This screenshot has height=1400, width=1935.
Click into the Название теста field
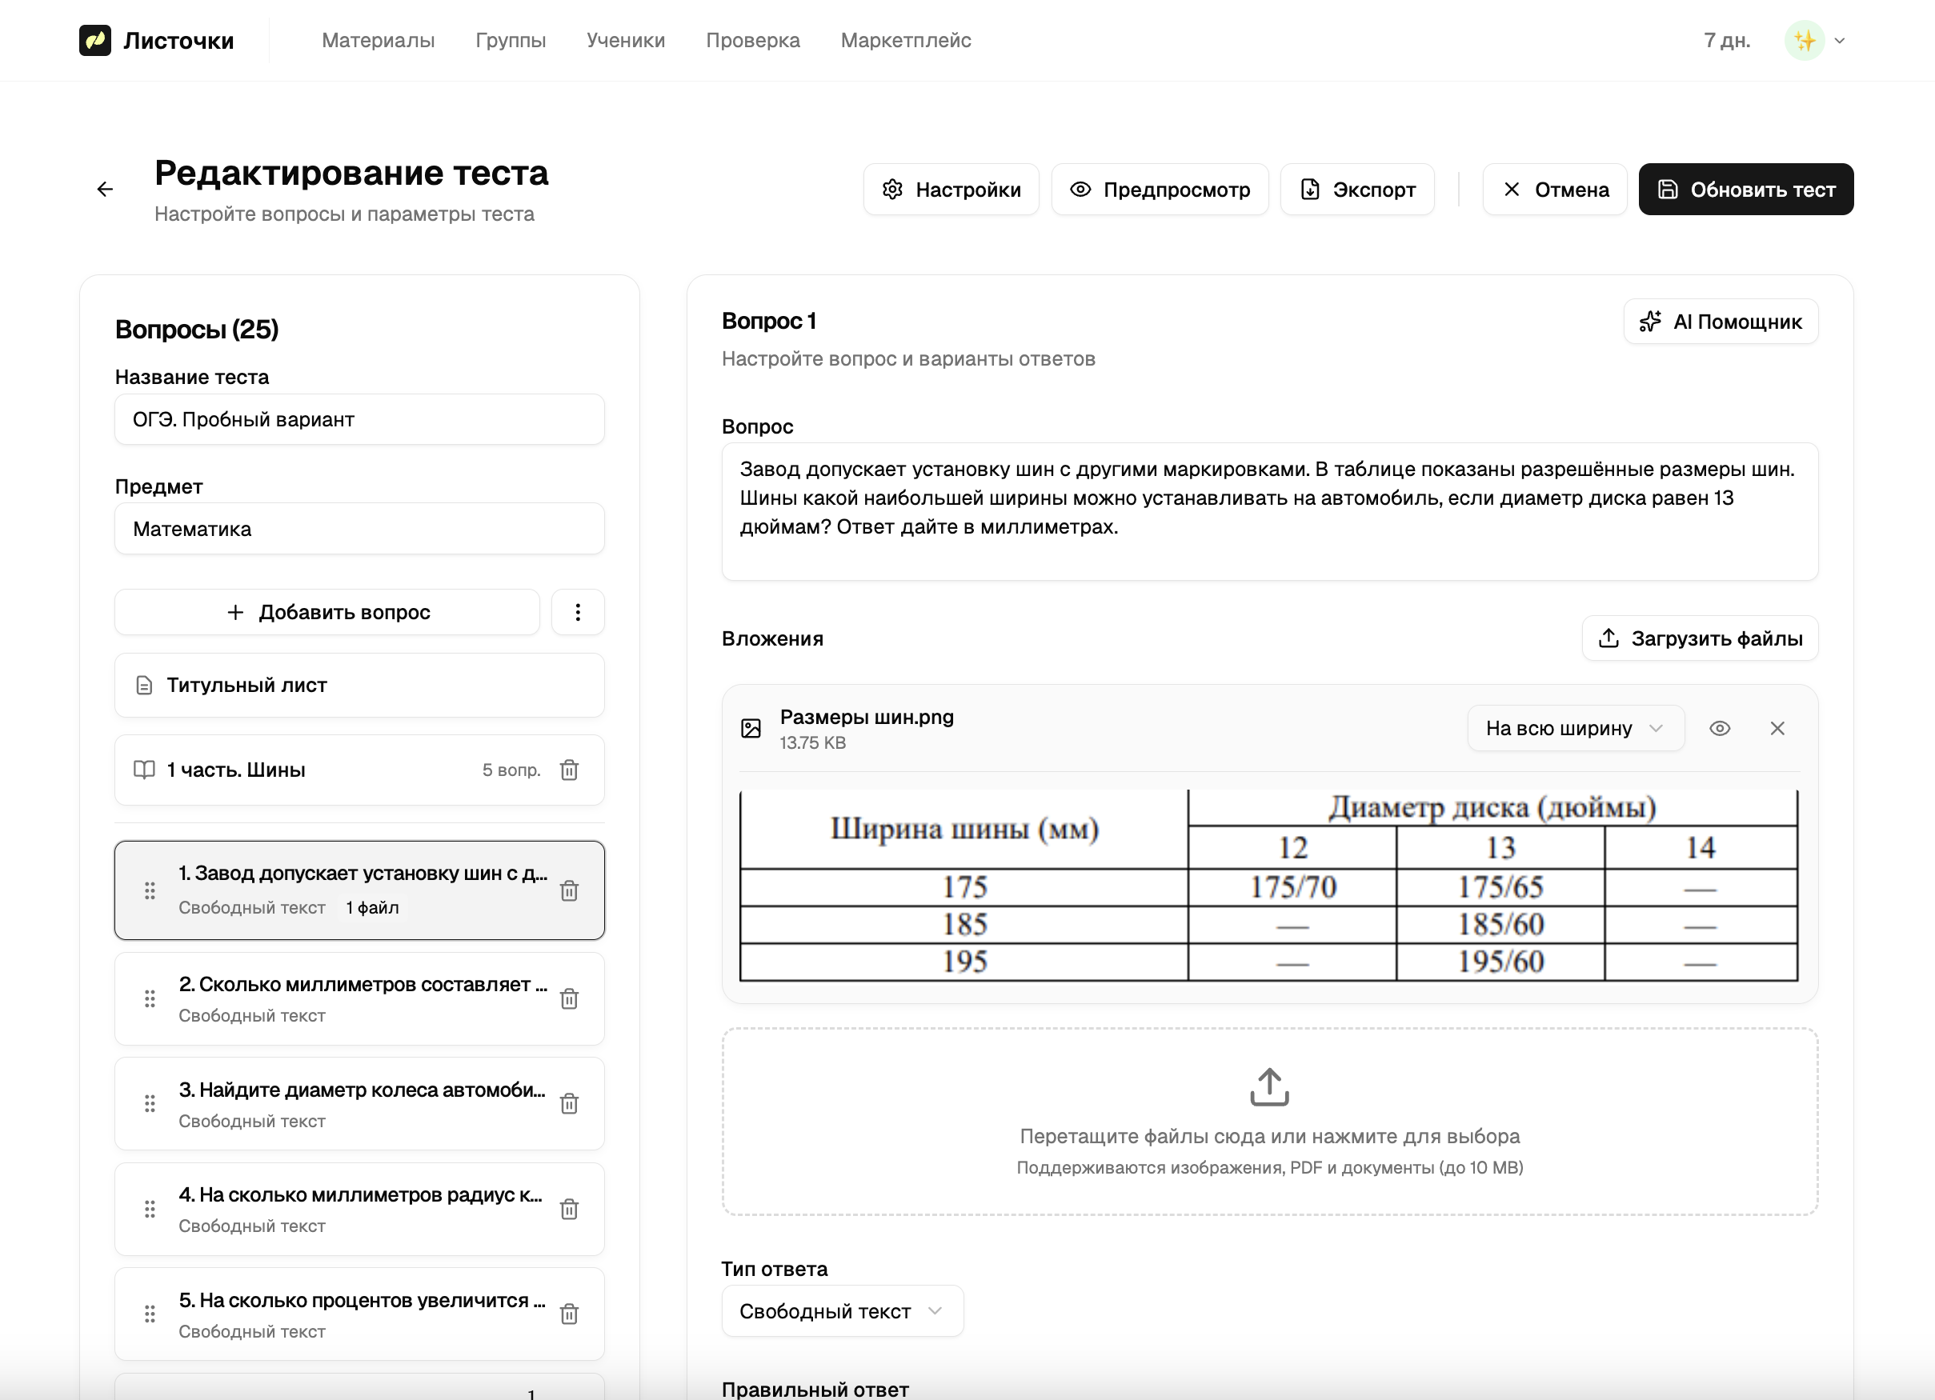359,420
